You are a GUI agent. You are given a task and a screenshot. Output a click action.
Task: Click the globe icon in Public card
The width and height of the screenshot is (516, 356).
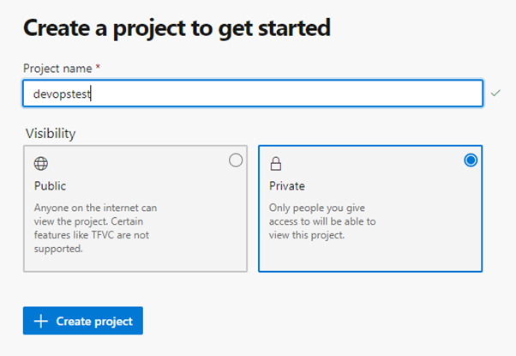[x=39, y=163]
